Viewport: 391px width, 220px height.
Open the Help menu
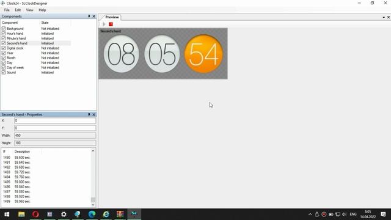tap(42, 10)
